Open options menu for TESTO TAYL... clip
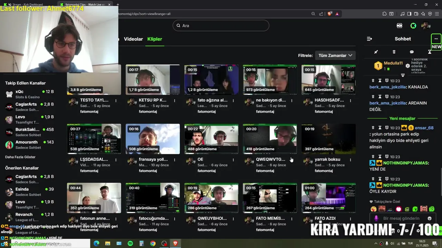Screen dimensions: 442x248 click(116, 101)
